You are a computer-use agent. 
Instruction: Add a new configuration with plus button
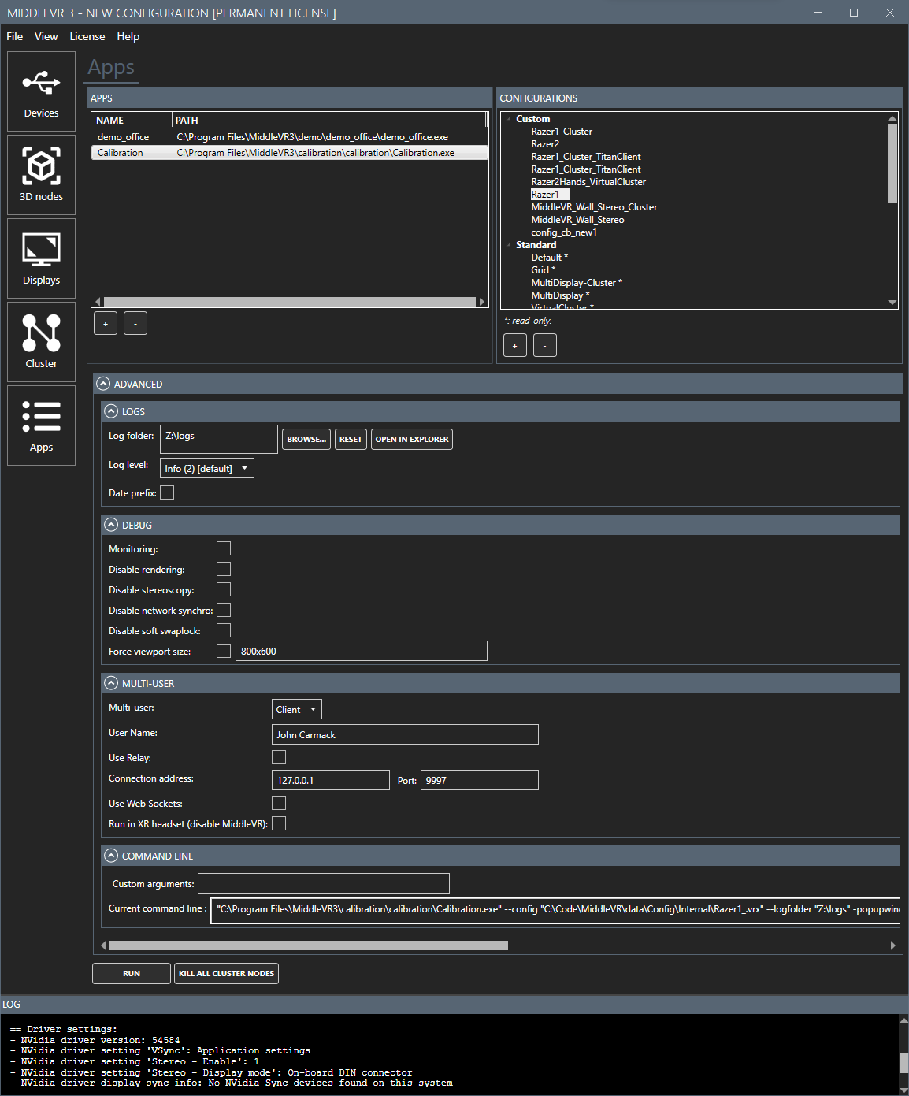tap(515, 345)
